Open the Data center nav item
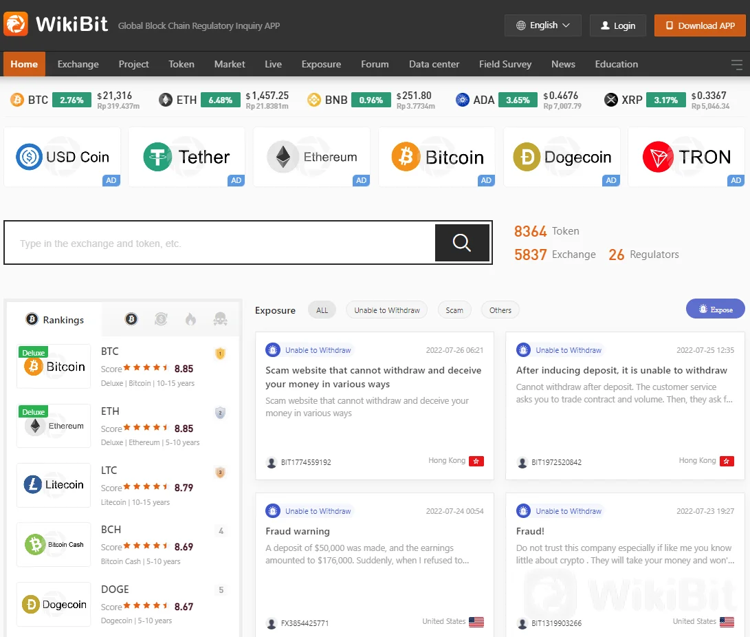Image resolution: width=750 pixels, height=637 pixels. (434, 64)
